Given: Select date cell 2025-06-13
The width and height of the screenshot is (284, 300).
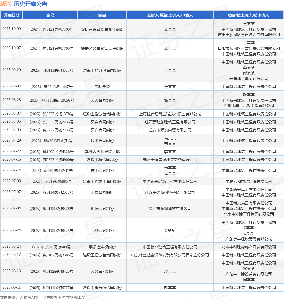Looking at the screenshot, I should click(12, 271).
